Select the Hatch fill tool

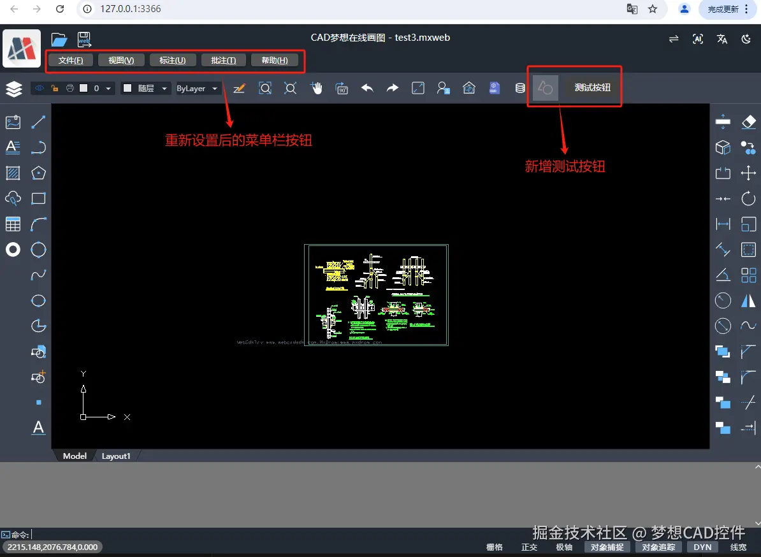click(x=13, y=173)
